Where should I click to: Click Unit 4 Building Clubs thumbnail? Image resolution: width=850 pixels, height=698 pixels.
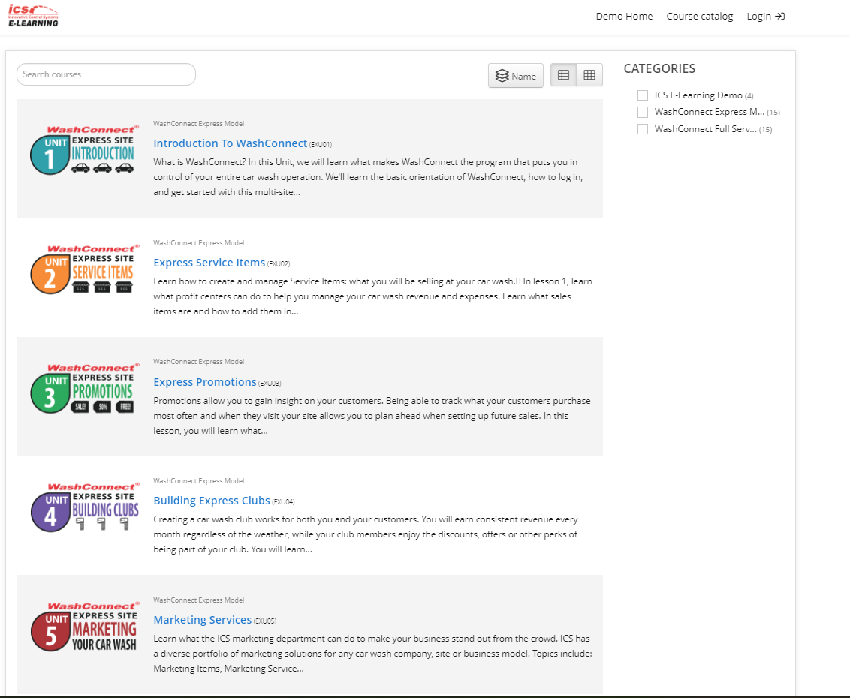[84, 507]
